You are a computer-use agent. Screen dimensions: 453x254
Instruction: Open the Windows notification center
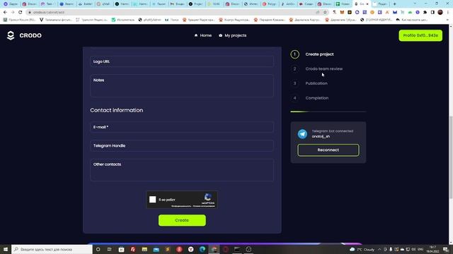tap(446, 249)
